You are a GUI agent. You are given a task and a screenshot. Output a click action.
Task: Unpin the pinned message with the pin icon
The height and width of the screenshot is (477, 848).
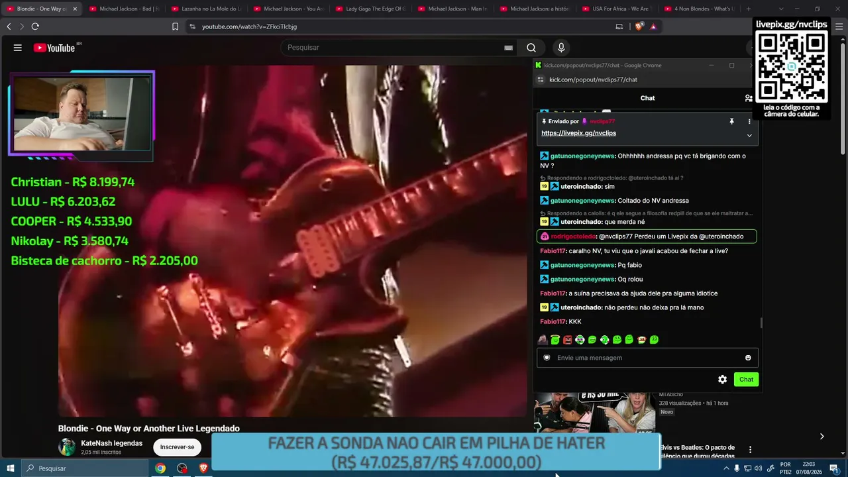732,122
